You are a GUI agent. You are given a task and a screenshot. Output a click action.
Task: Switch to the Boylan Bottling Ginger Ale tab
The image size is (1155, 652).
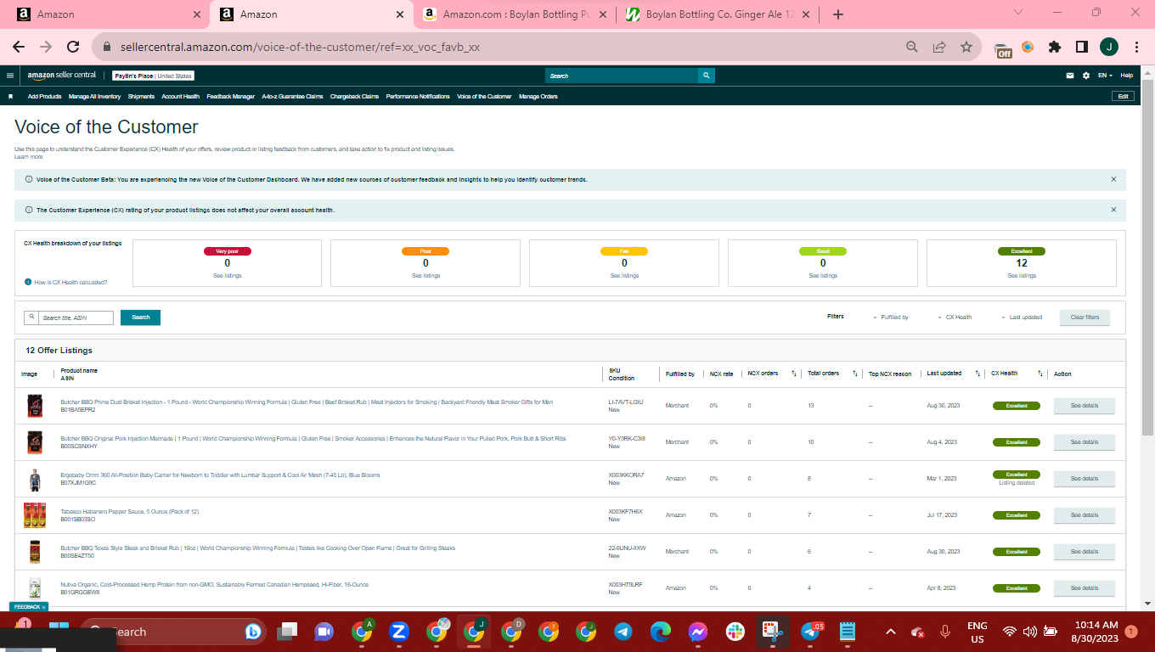click(719, 14)
